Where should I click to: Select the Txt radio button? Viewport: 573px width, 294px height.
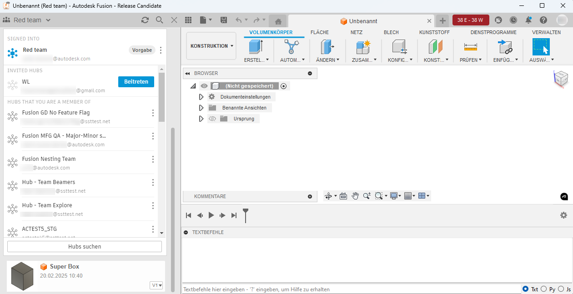tap(526, 289)
